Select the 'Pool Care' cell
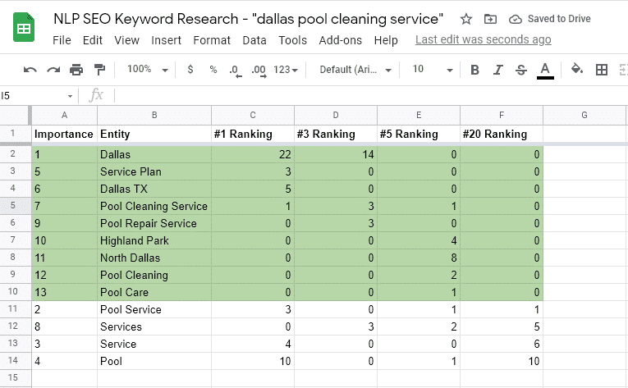628x388 pixels. pos(154,292)
